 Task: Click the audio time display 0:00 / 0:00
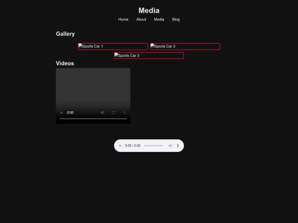pos(132,145)
